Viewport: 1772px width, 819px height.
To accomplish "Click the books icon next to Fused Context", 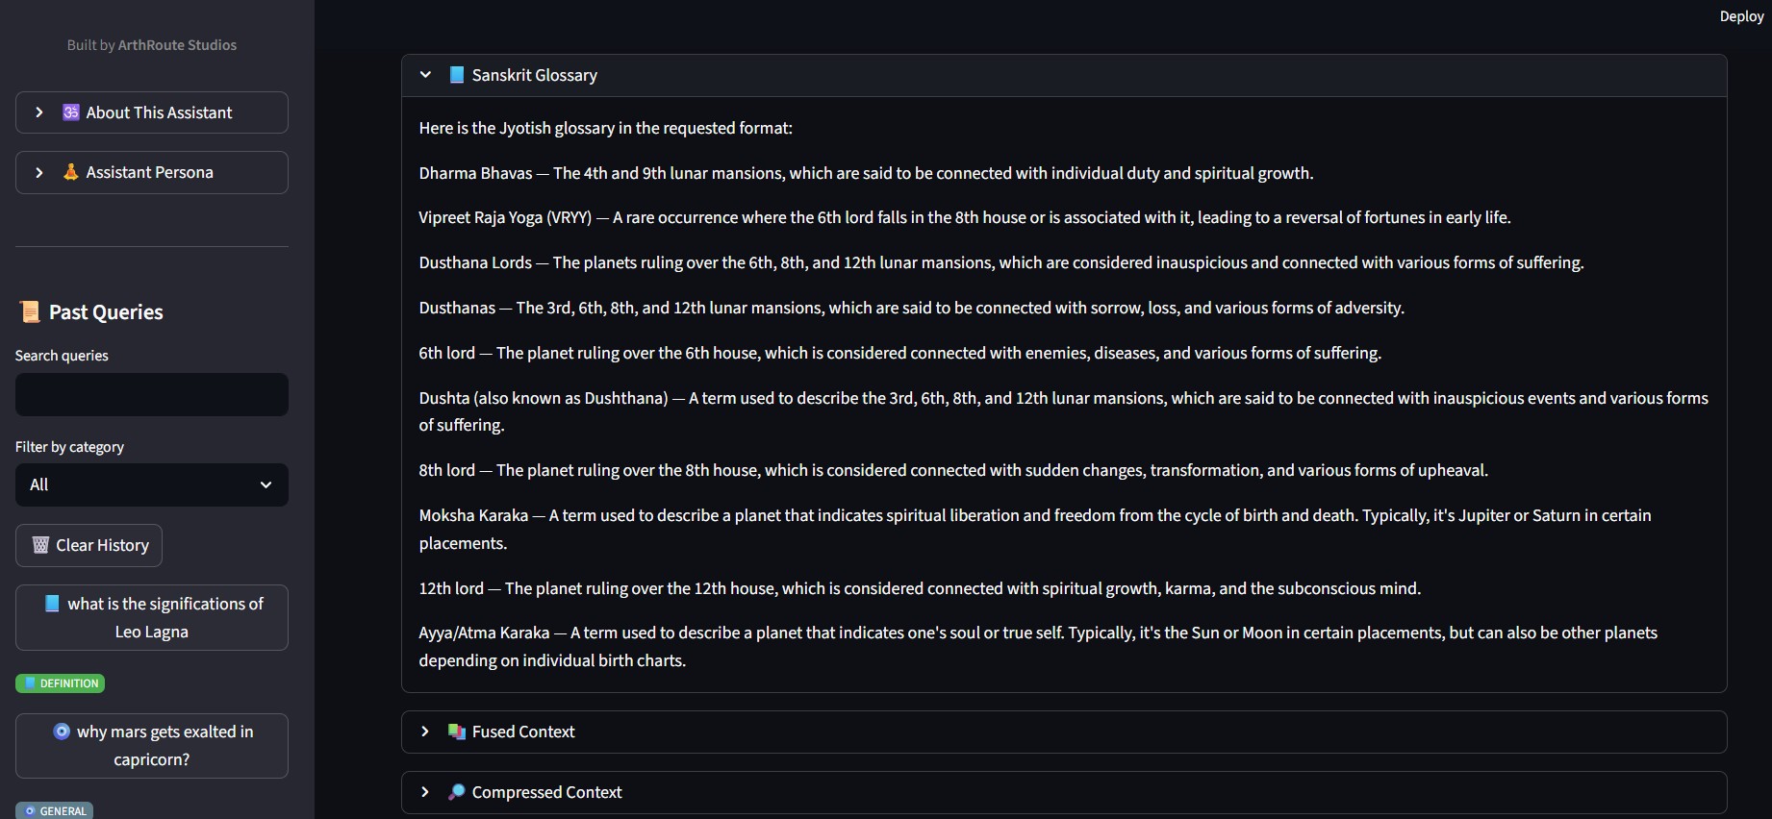I will (456, 732).
